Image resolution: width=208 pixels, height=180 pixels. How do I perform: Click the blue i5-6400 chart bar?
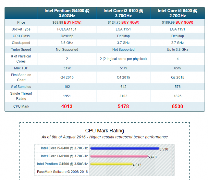[125, 148]
